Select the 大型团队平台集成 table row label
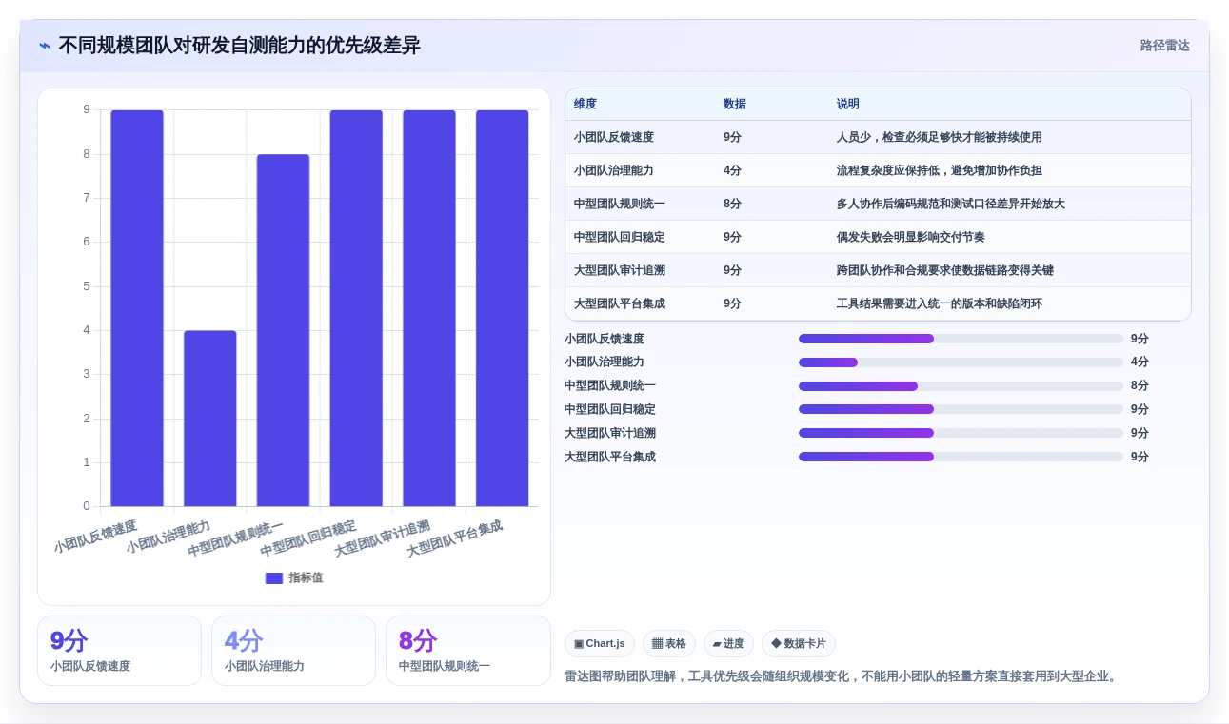This screenshot has width=1229, height=724. click(x=620, y=303)
